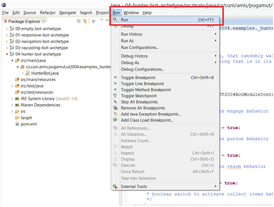This screenshot has height=207, width=274.
Task: Click the Add Java Exception Breakpoint icon
Action: (x=116, y=114)
